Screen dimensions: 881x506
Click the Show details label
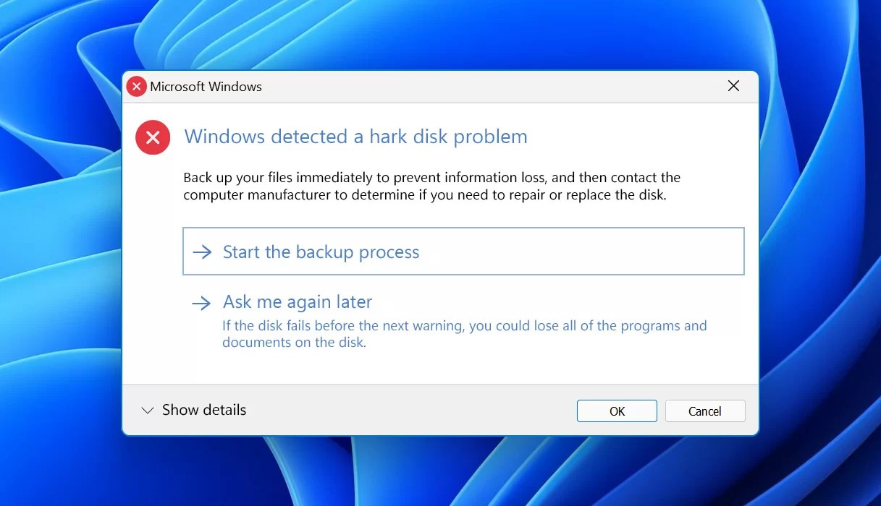click(204, 410)
